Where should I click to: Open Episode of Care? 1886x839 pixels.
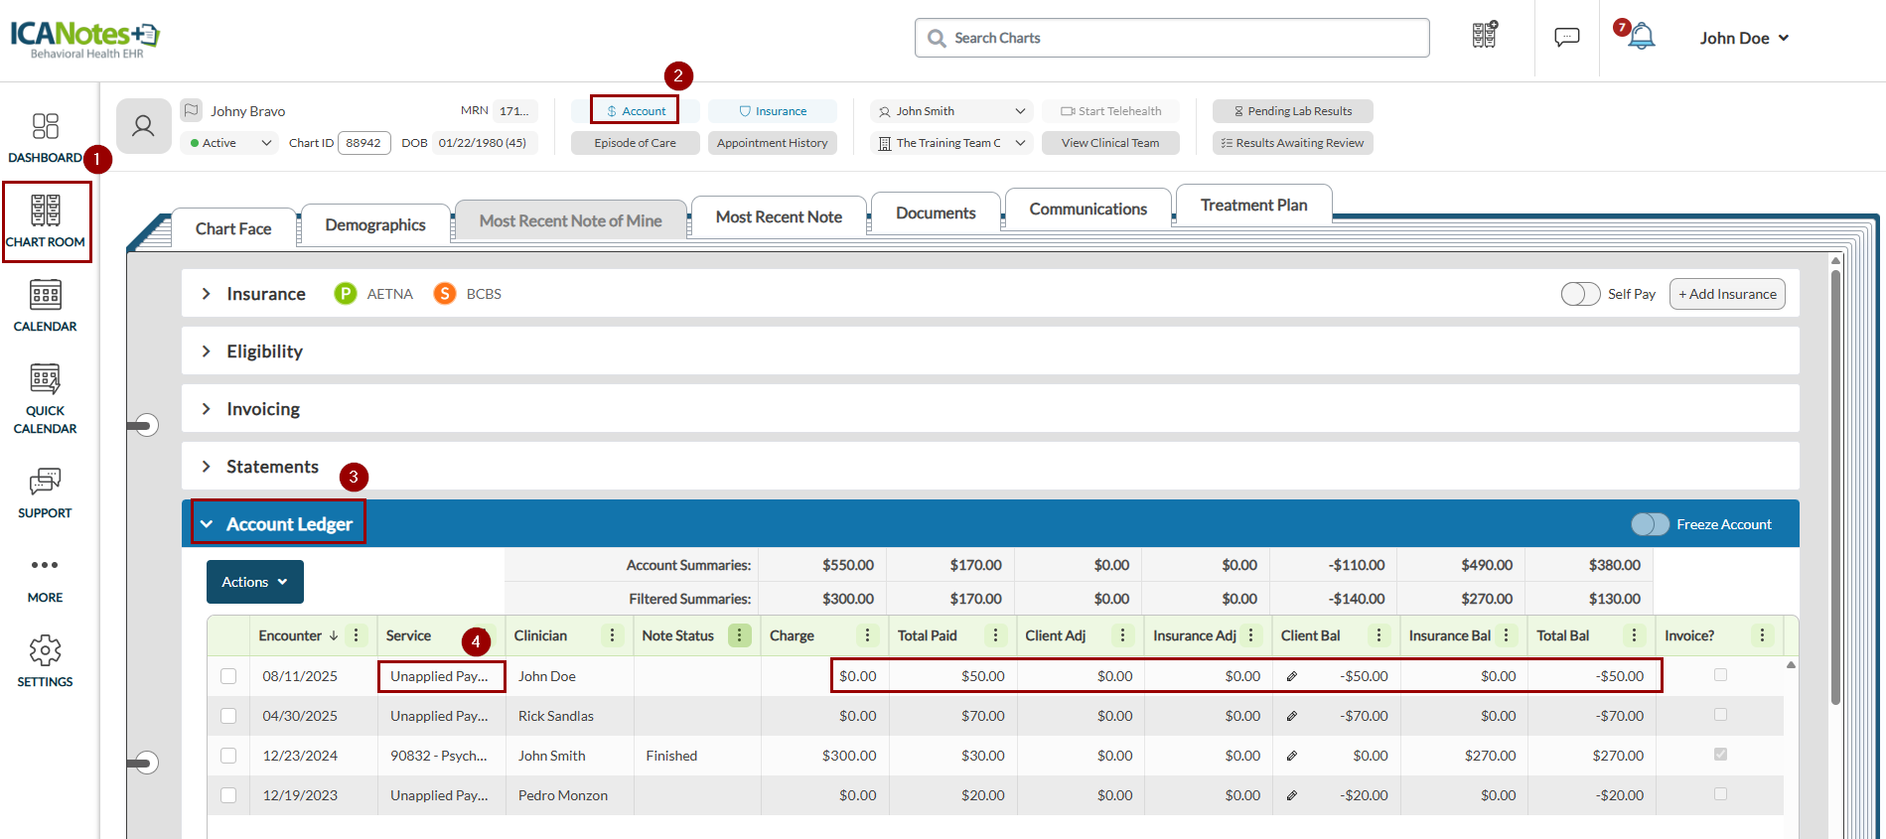[636, 143]
